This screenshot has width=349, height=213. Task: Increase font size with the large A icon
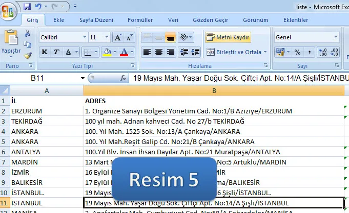click(118, 38)
